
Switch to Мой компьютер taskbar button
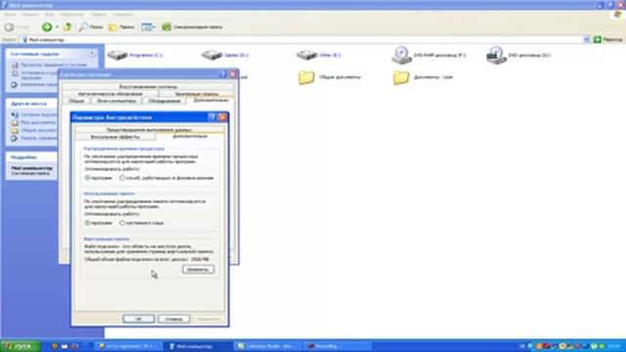(x=198, y=346)
